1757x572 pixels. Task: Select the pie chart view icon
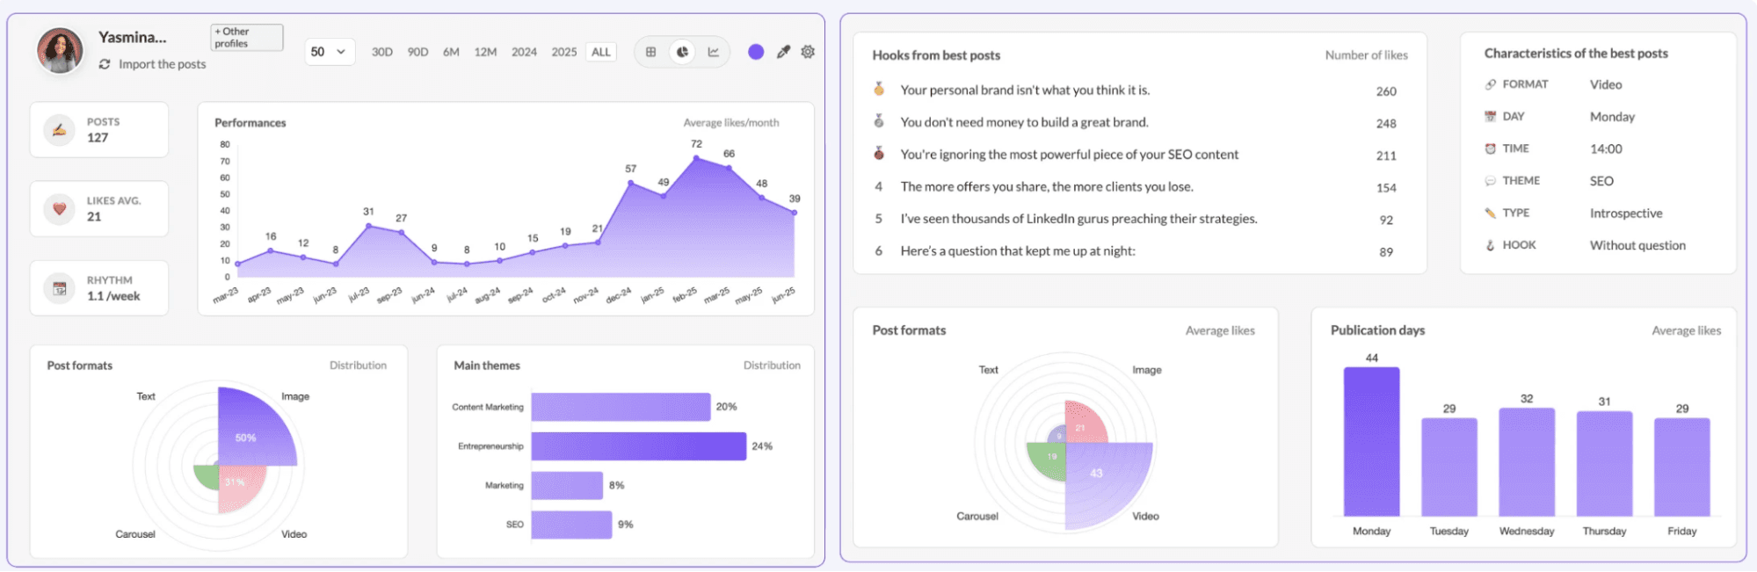click(682, 52)
